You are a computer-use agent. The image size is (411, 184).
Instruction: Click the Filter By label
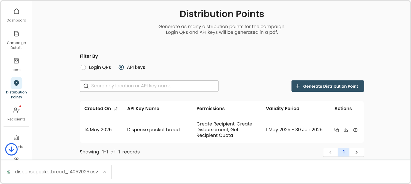89,56
